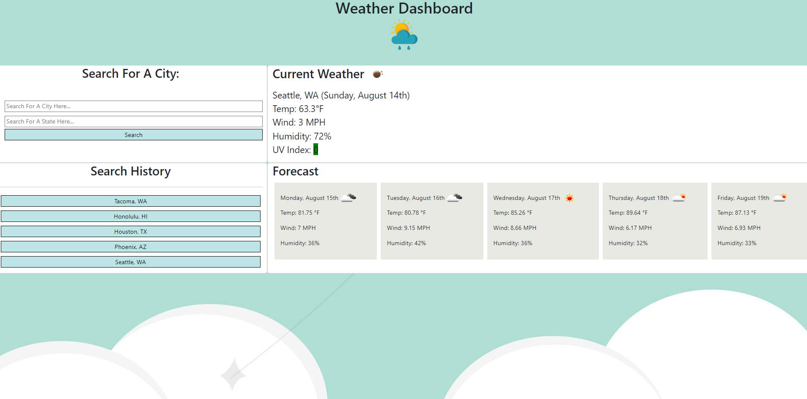Click the Weather Dashboard title
807x399 pixels.
pyautogui.click(x=404, y=8)
